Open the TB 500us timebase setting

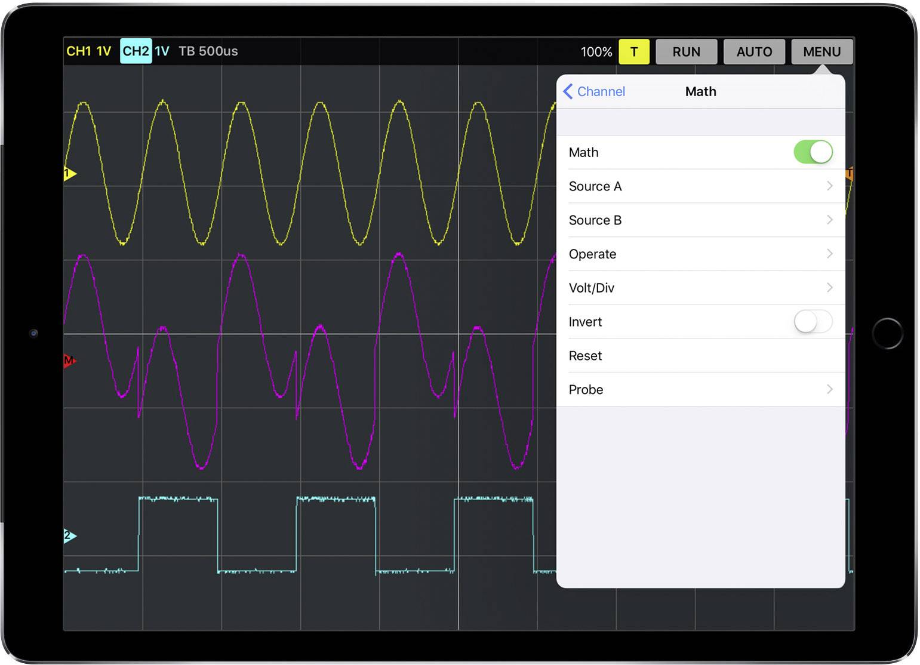[208, 51]
